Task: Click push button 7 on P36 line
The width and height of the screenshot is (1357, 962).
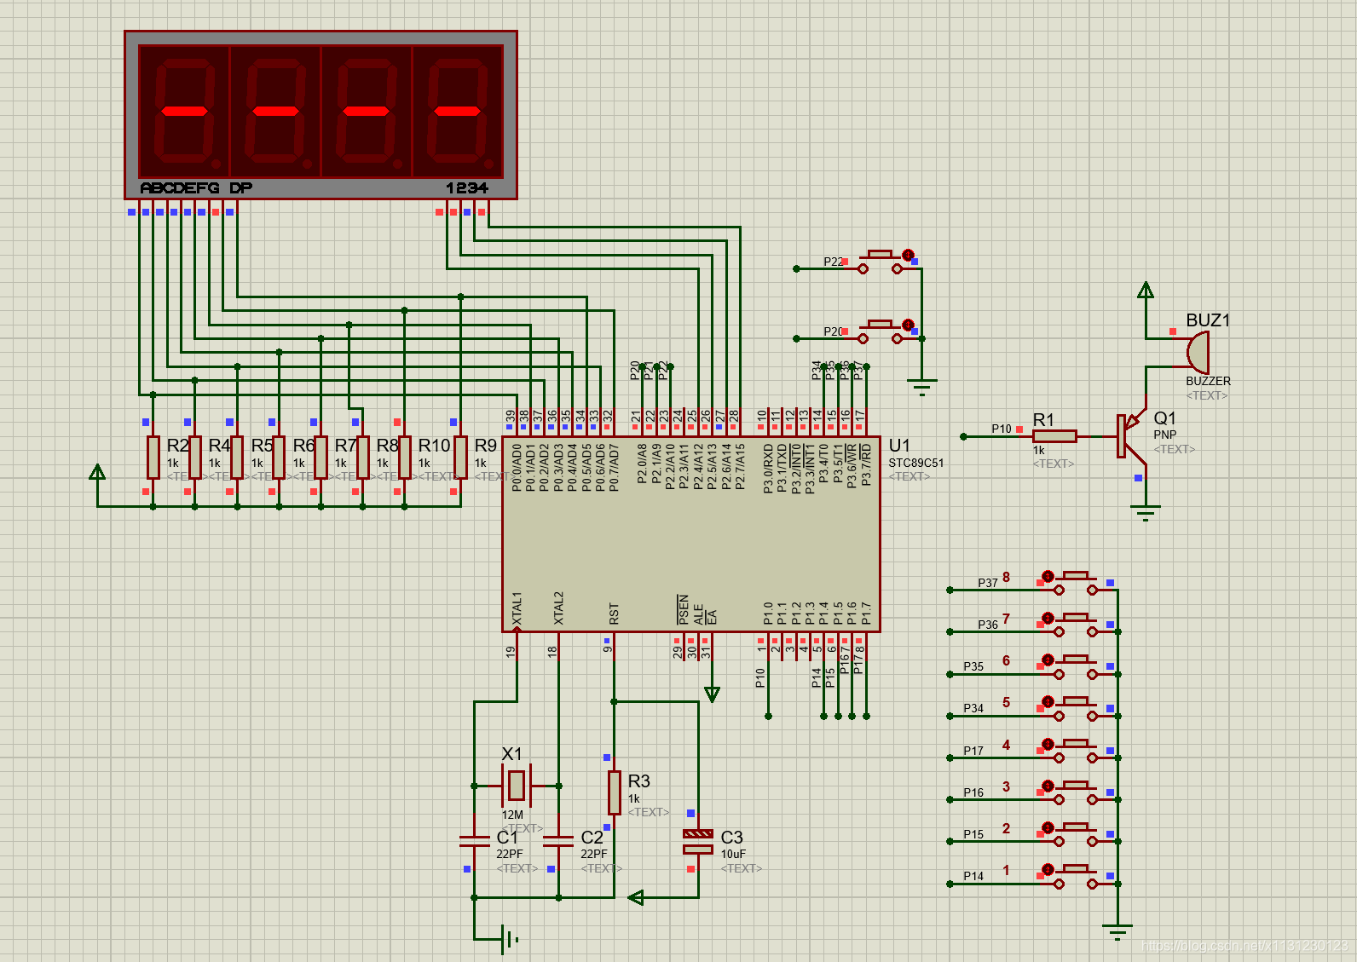Action: coord(1076,624)
